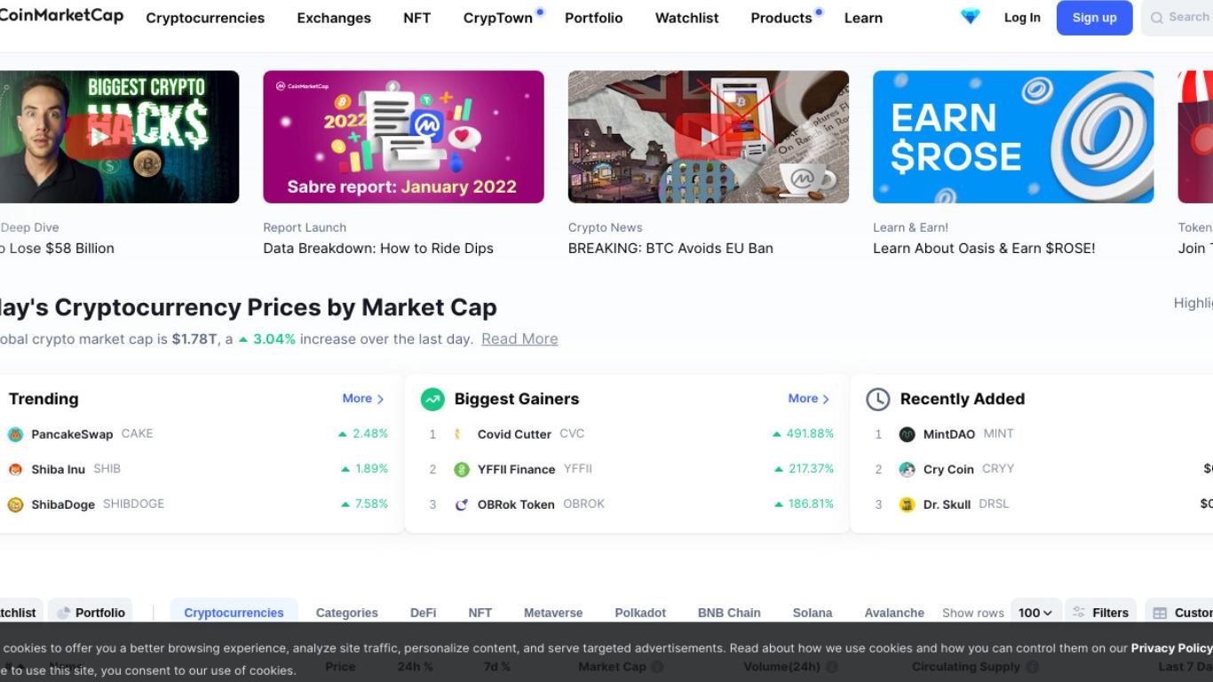The height and width of the screenshot is (682, 1213).
Task: Click the diamond rewards icon in header
Action: 970,17
